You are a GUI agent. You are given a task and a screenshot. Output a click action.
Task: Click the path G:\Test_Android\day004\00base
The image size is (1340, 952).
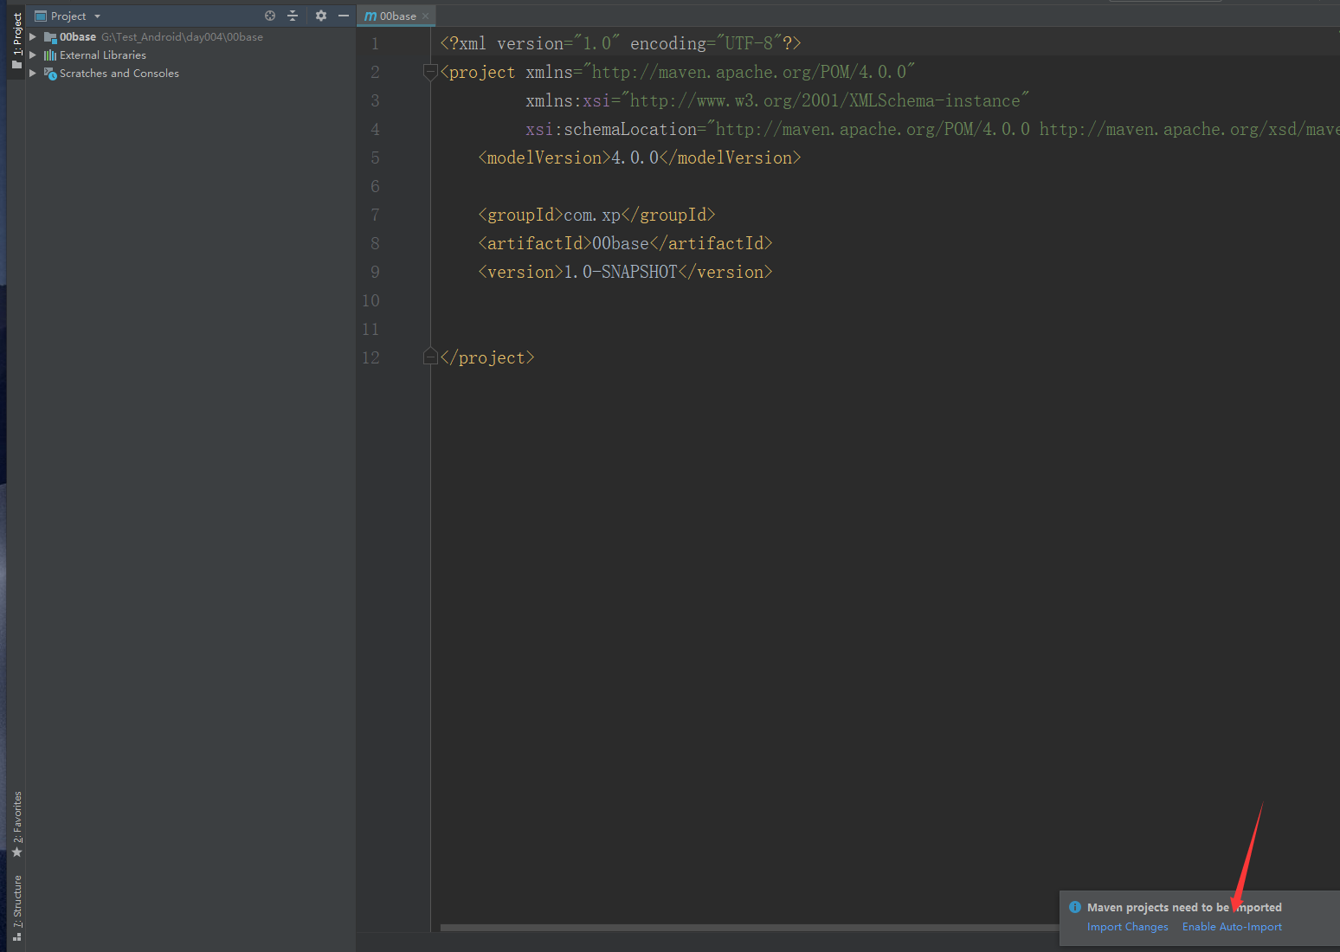pos(182,37)
